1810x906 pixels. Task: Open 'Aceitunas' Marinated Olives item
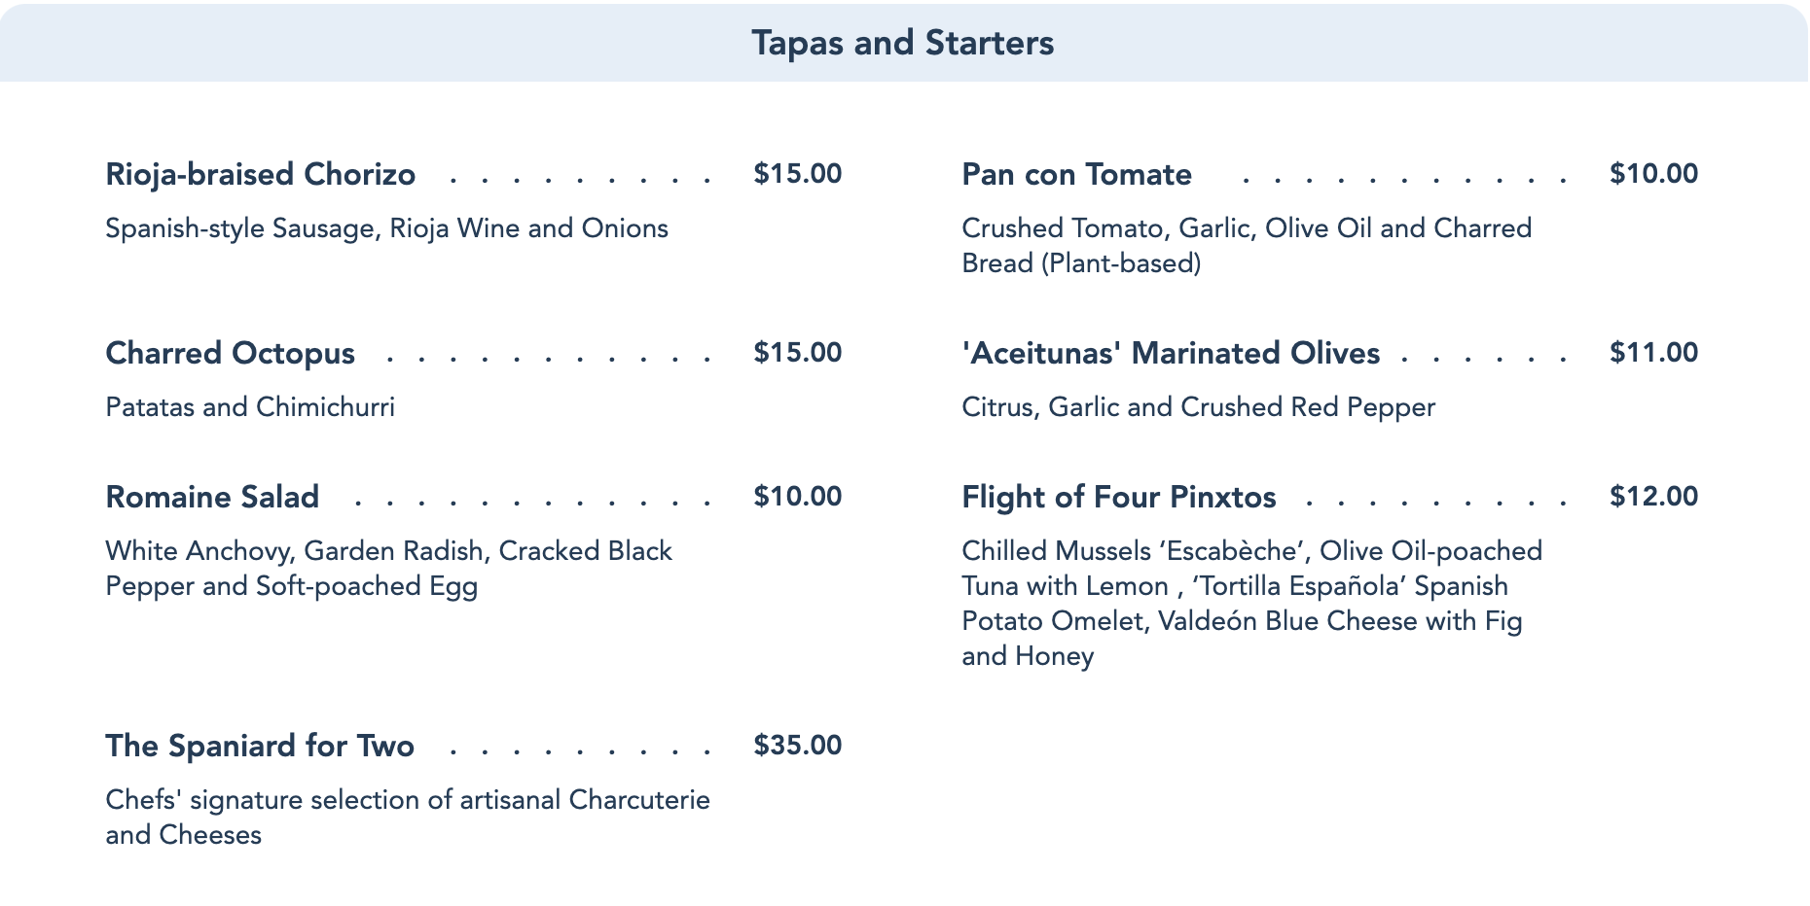[x=1170, y=353]
